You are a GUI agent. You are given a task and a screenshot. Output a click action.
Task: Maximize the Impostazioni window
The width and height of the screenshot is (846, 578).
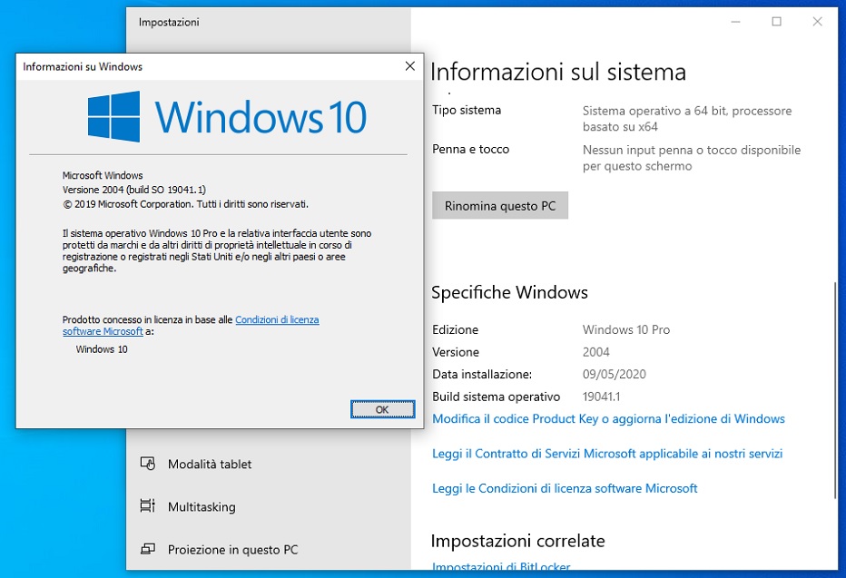(776, 22)
